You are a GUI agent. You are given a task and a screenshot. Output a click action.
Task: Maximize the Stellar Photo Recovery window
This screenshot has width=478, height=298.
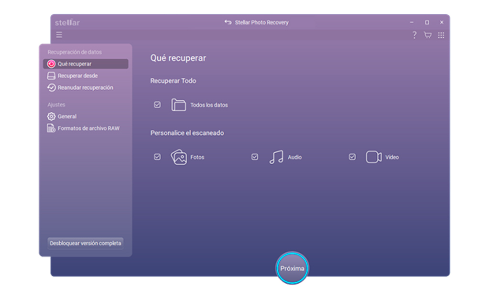point(427,22)
